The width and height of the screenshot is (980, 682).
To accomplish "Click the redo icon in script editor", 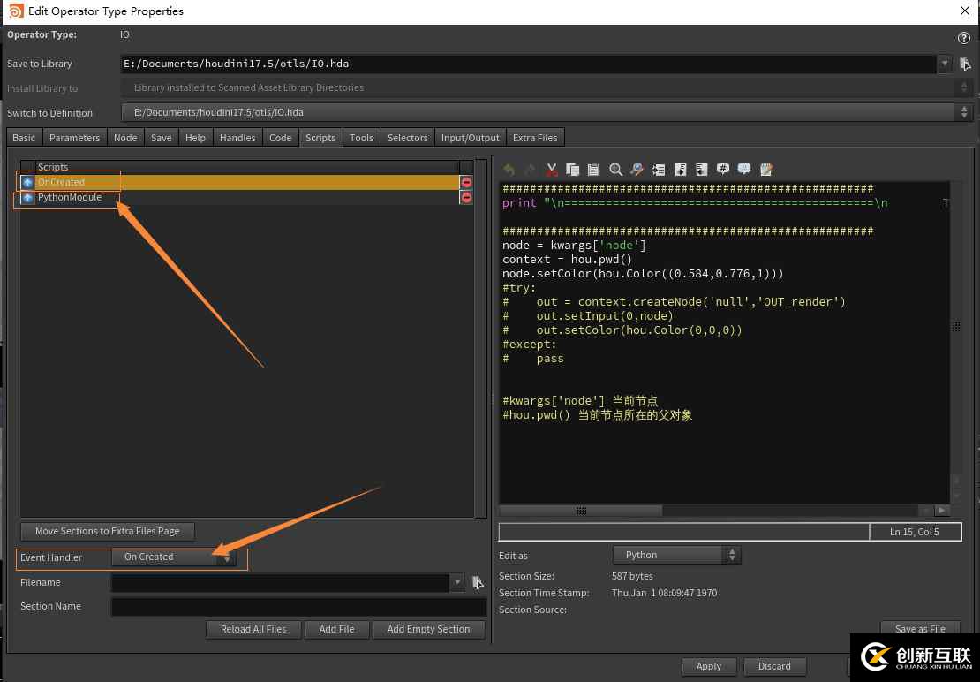I will [x=530, y=170].
